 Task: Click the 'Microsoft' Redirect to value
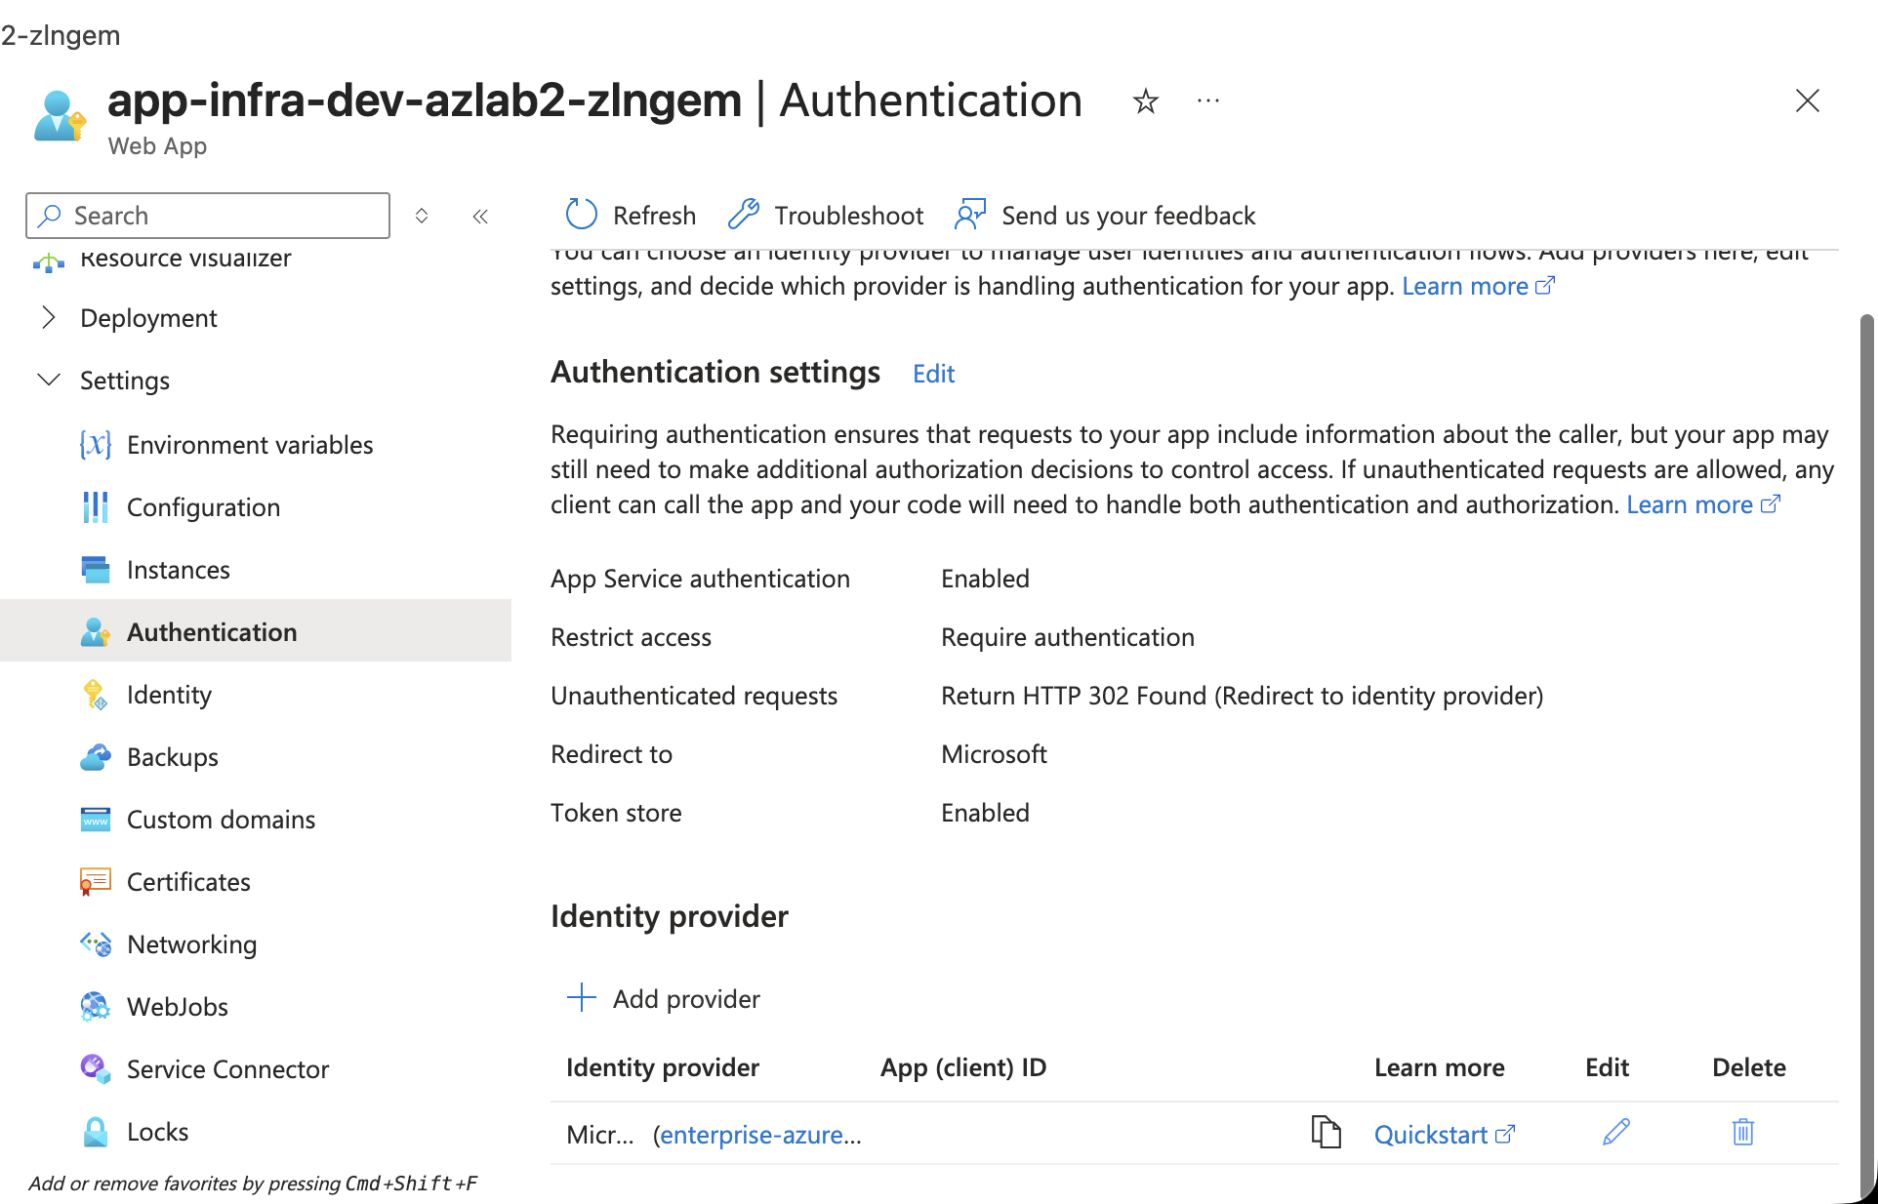click(994, 754)
